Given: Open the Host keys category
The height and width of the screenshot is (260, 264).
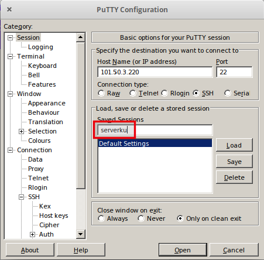Looking at the screenshot, I should pyautogui.click(x=54, y=215).
